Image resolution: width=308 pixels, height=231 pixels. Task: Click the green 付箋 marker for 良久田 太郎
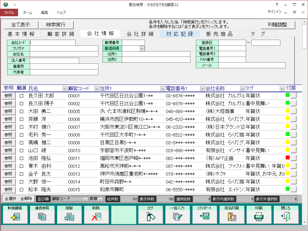click(x=288, y=95)
